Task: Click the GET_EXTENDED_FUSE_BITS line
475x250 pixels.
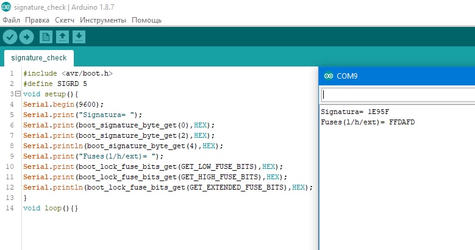Action: (168, 187)
